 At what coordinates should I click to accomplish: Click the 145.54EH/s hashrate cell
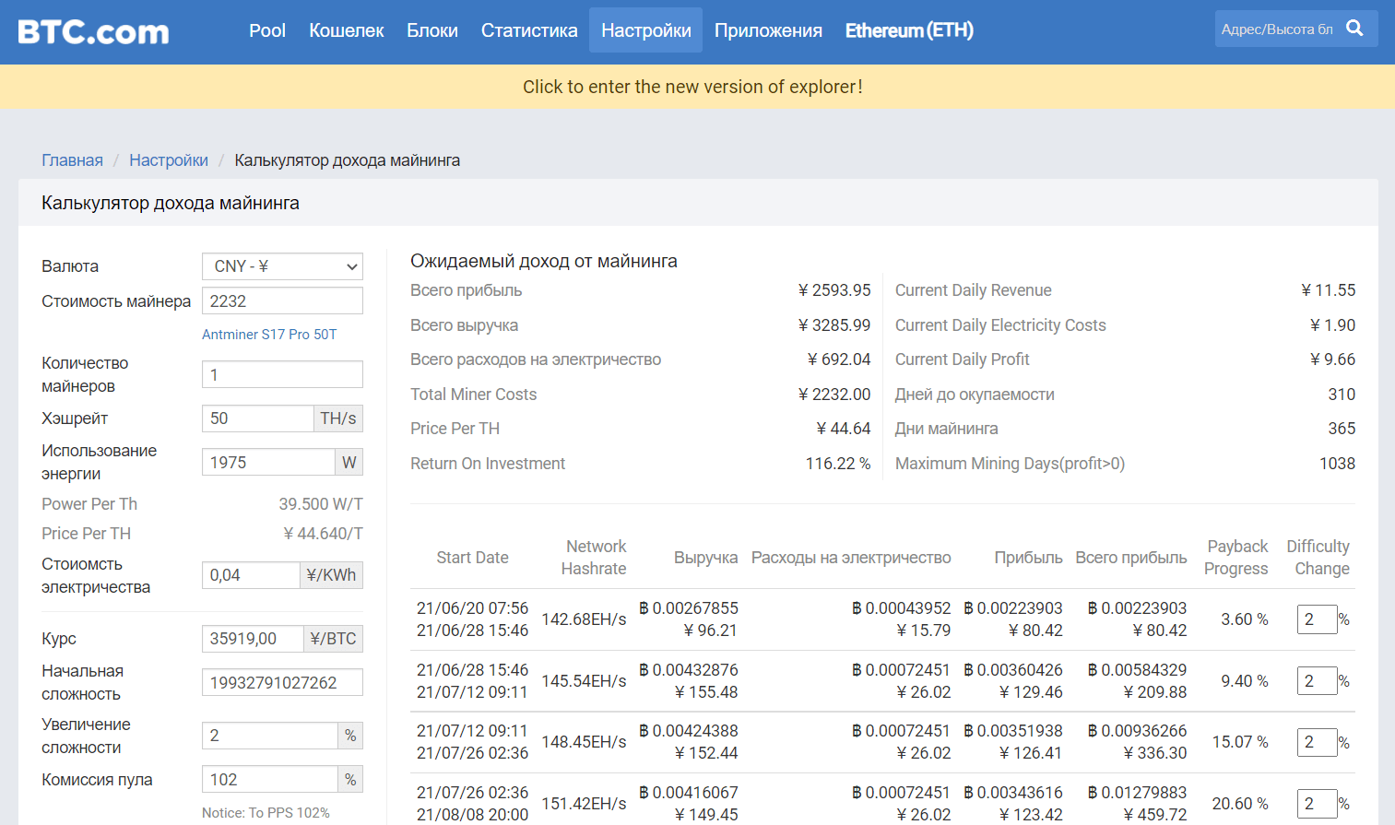[x=584, y=681]
